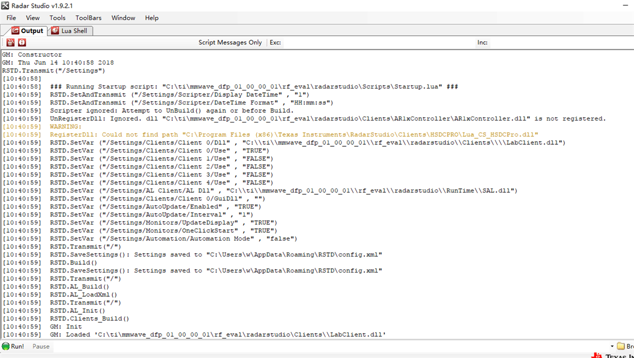Click the 'Client 4/Use' FALSE line

pyautogui.click(x=138, y=183)
